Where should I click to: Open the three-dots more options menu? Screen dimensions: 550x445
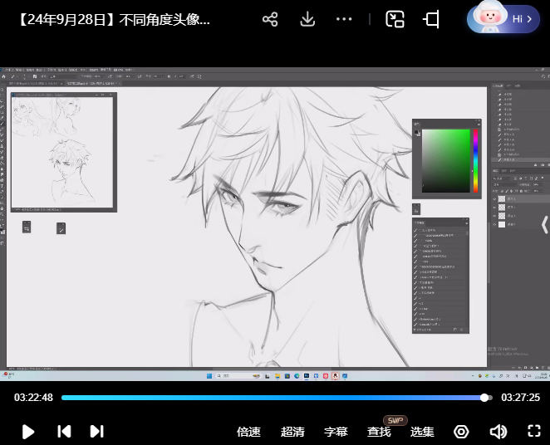click(344, 19)
